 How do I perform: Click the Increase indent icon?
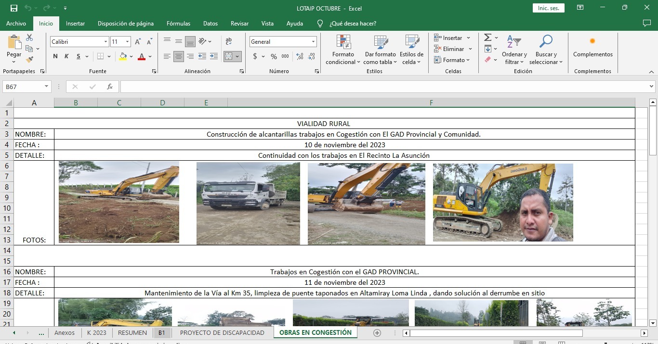(x=213, y=56)
